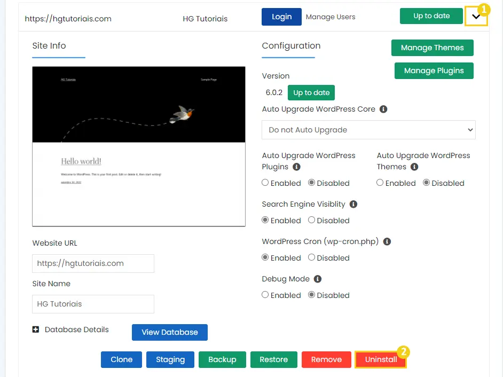This screenshot has width=503, height=377.
Task: Click info icon beside WordPress Cron label
Action: tap(387, 241)
